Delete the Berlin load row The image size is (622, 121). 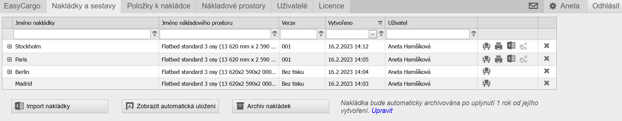coord(547,71)
